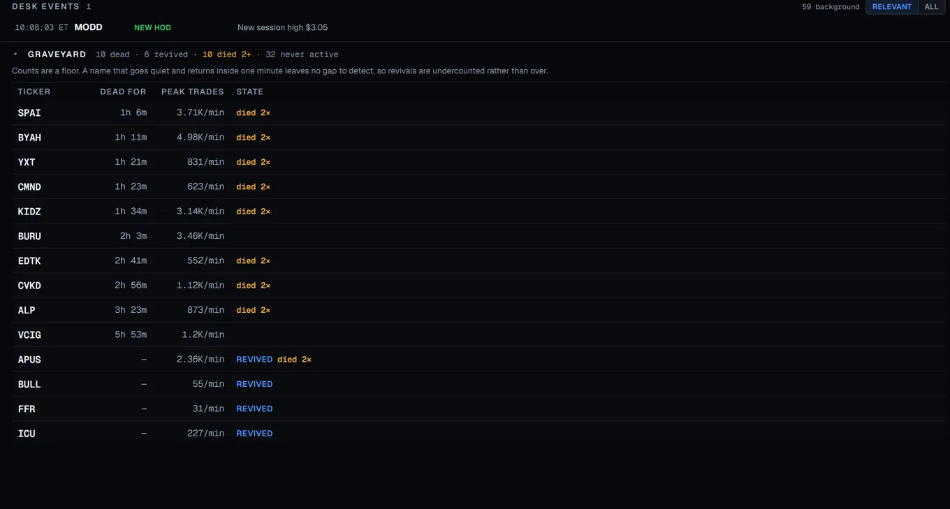Select the BYAH ticker
This screenshot has height=509, width=950.
tap(29, 138)
